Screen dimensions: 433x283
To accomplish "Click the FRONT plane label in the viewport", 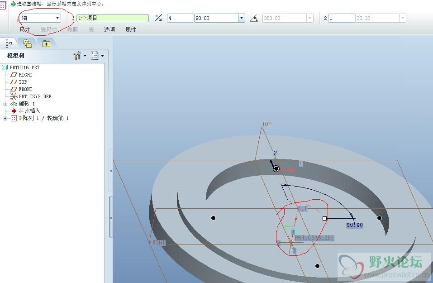I will tap(157, 243).
